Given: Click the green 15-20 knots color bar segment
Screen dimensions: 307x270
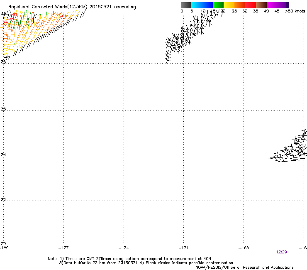Looking at the screenshot, I should click(x=218, y=5).
